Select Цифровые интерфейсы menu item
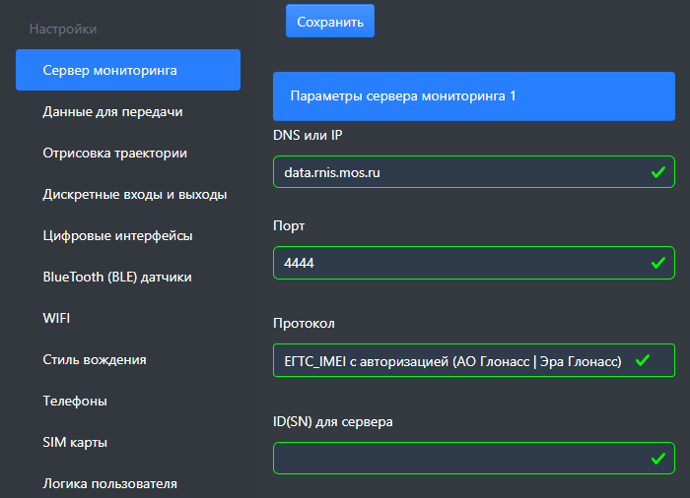Viewport: 690px width, 498px height. pos(117,236)
